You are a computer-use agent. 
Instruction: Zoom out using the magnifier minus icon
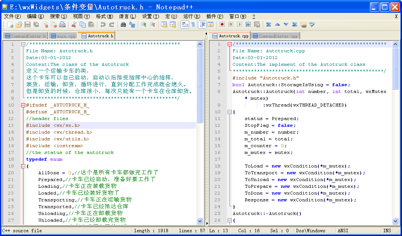(152, 24)
